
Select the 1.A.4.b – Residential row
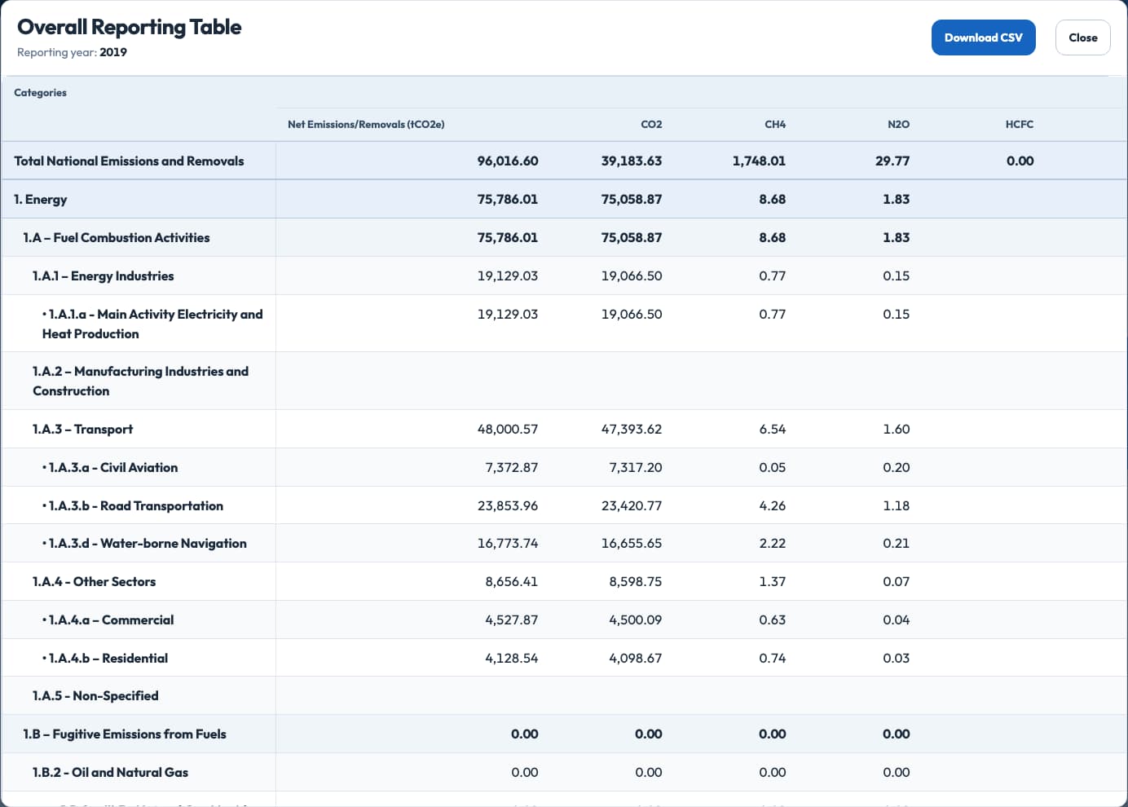tap(564, 658)
